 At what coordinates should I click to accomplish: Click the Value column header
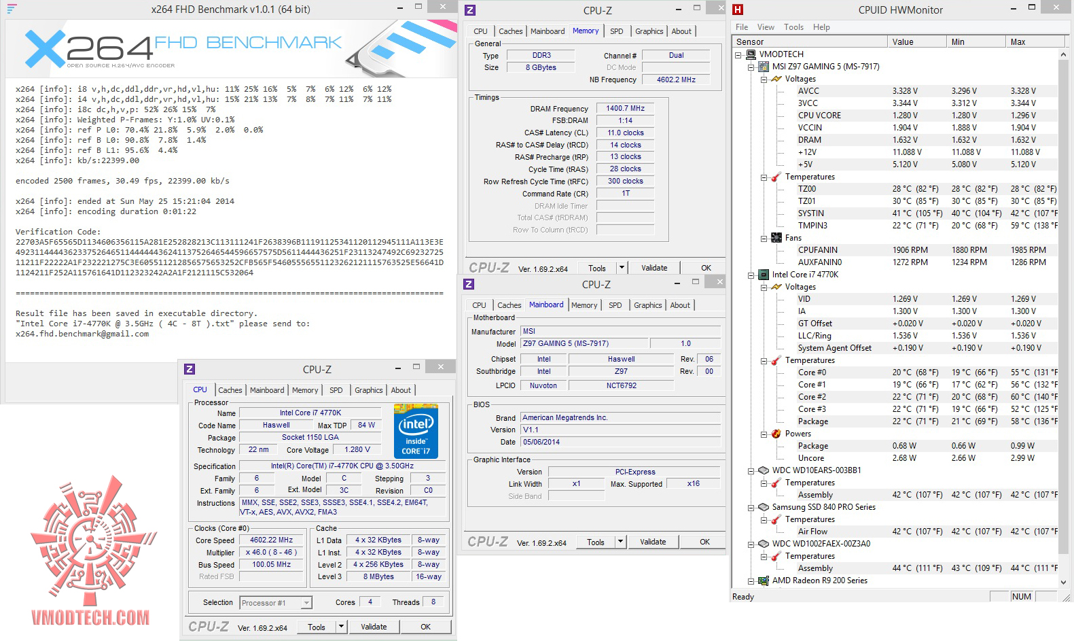click(x=916, y=41)
